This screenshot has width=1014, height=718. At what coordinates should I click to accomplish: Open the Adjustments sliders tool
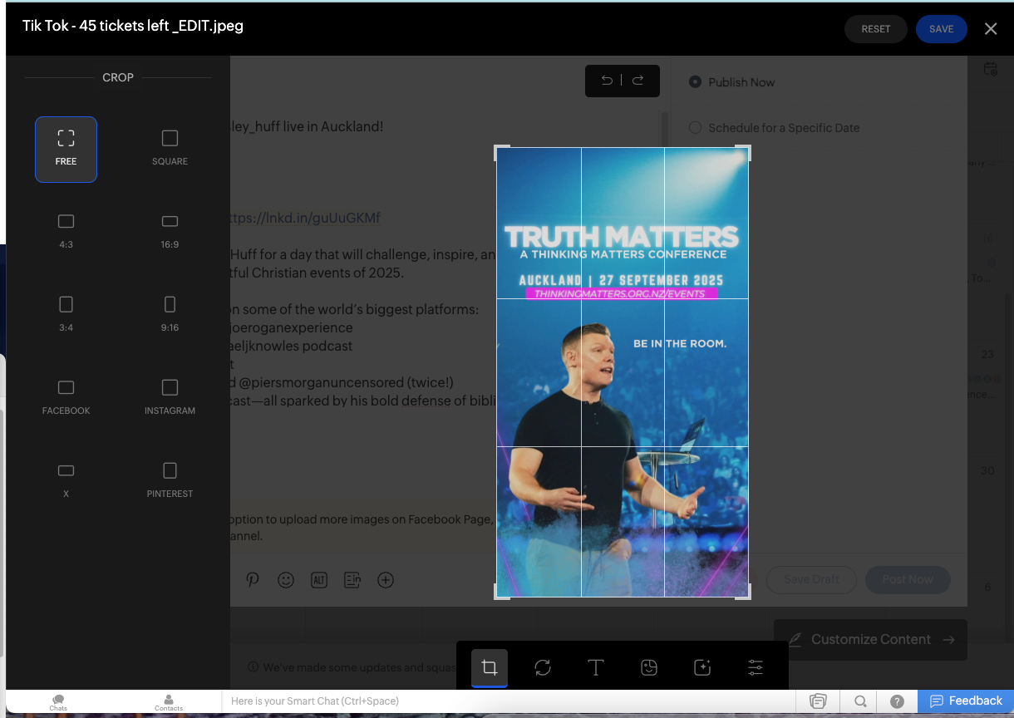point(756,667)
